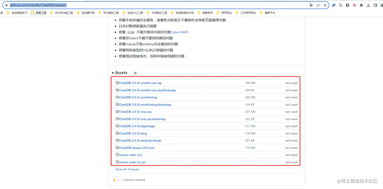
Task: Click the 170 MB size text
Action: pyautogui.click(x=250, y=148)
